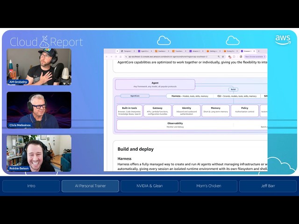299x224 pixels.
Task: Click the red-badged extension icon in toolbar
Action: [x=229, y=57]
